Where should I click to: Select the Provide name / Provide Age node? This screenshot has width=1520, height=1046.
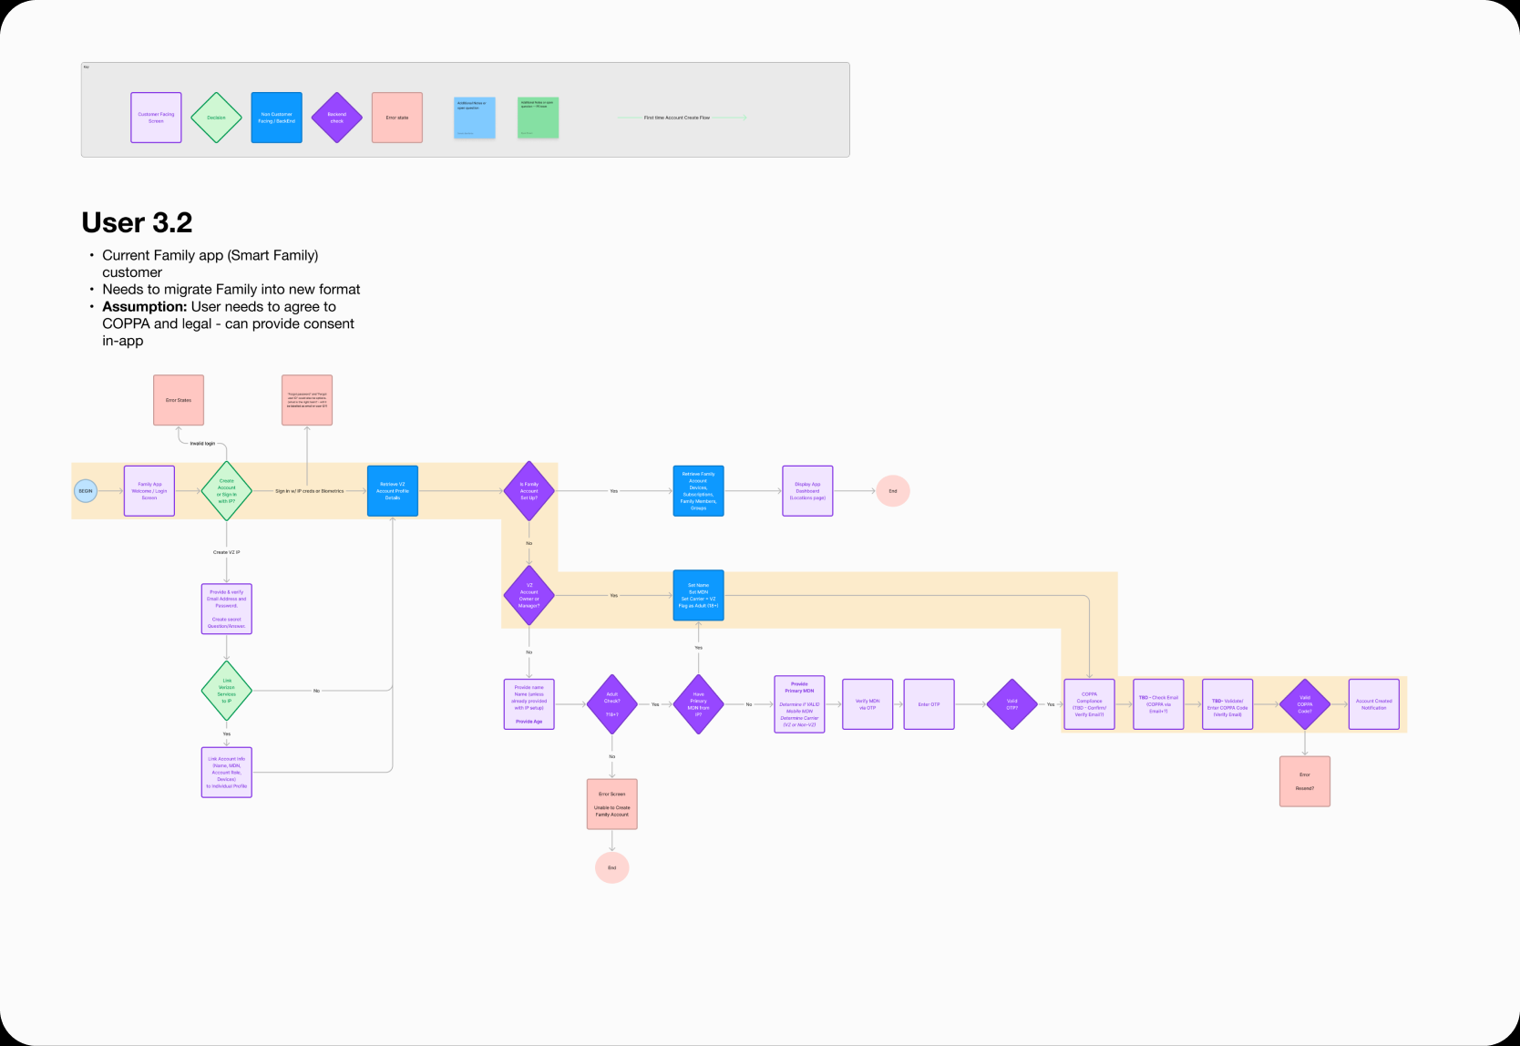pos(529,704)
